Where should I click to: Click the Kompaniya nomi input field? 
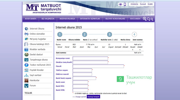tap(90, 58)
